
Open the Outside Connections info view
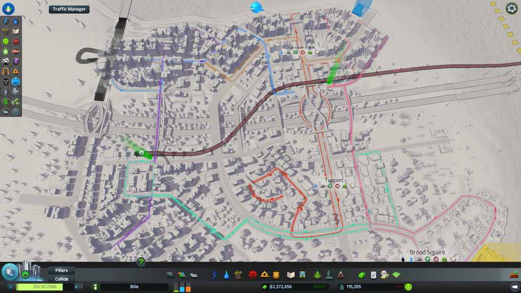[16, 92]
